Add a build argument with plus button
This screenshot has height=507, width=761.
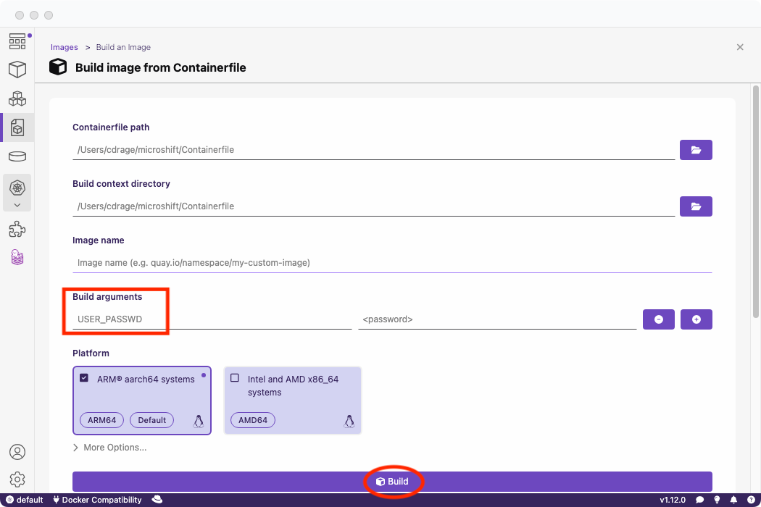[696, 319]
